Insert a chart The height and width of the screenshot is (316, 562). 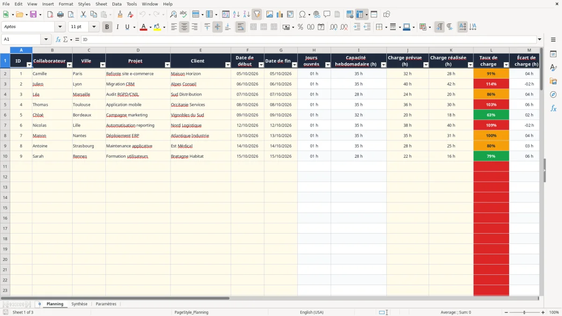(x=280, y=15)
